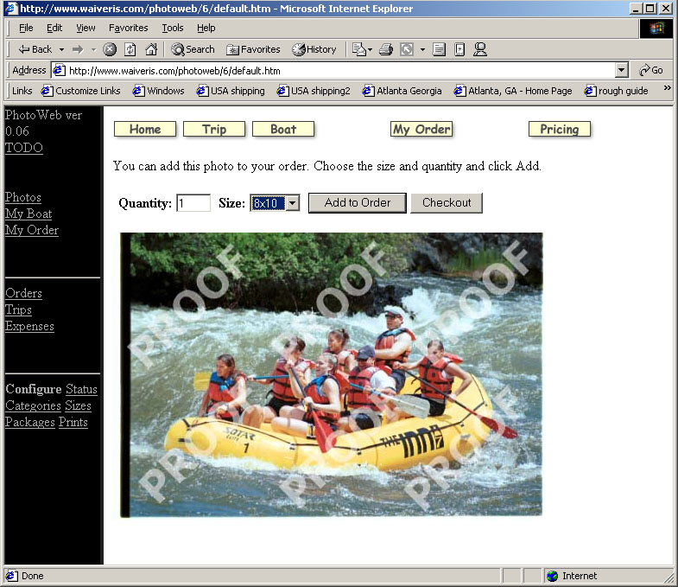Show more Links bar items chevron
The image size is (678, 587).
[x=667, y=88]
